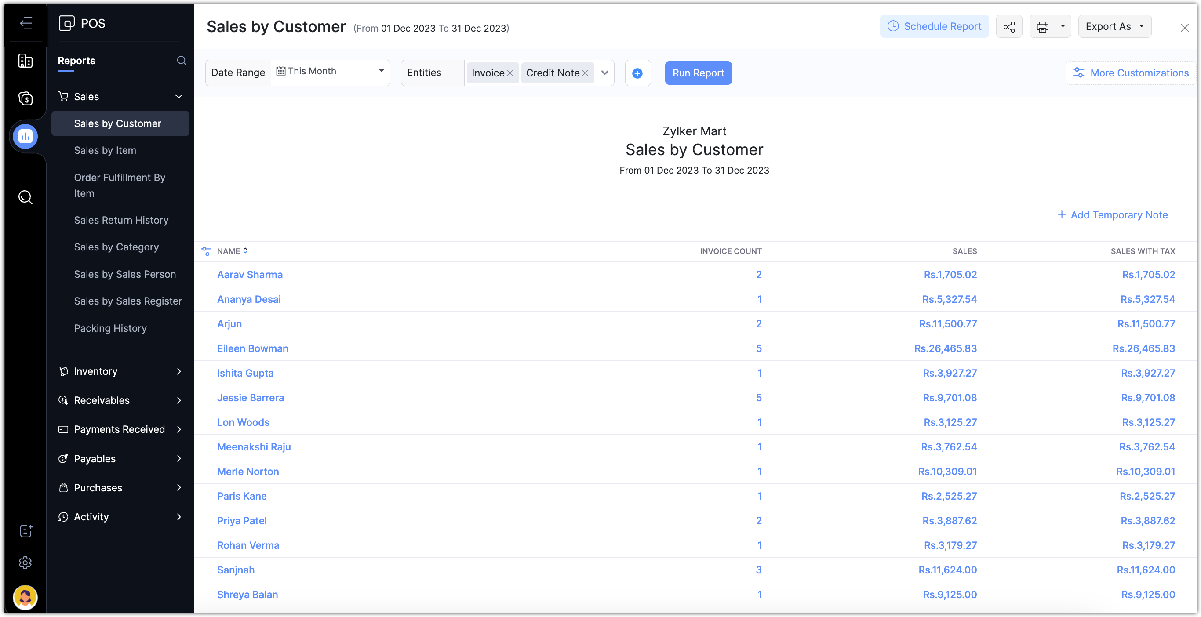The image size is (1201, 617).
Task: Open the global search magnifier in left rail
Action: pyautogui.click(x=25, y=197)
